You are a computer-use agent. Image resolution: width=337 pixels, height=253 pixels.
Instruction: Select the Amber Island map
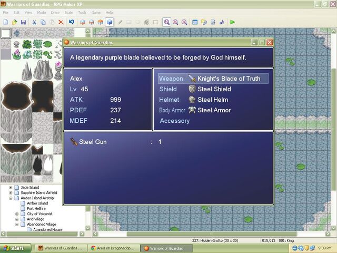pos(37,203)
